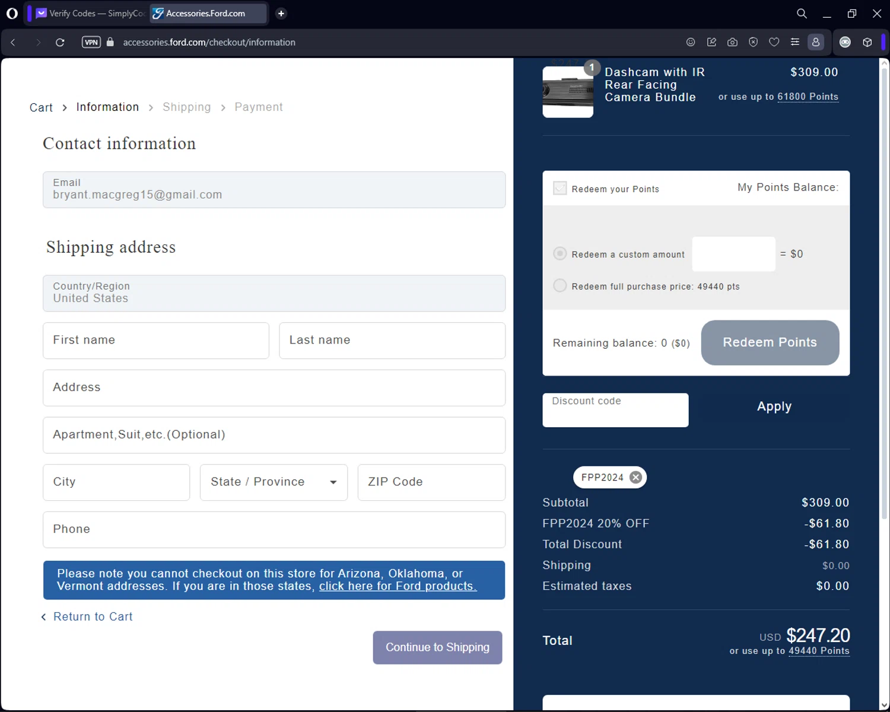Click the custom points amount input box

734,254
